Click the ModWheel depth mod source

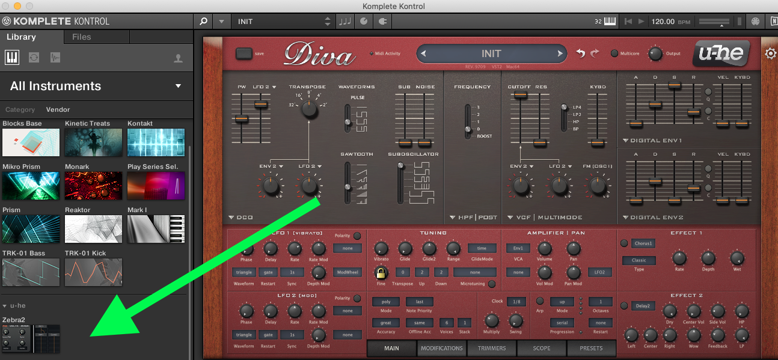coord(348,272)
